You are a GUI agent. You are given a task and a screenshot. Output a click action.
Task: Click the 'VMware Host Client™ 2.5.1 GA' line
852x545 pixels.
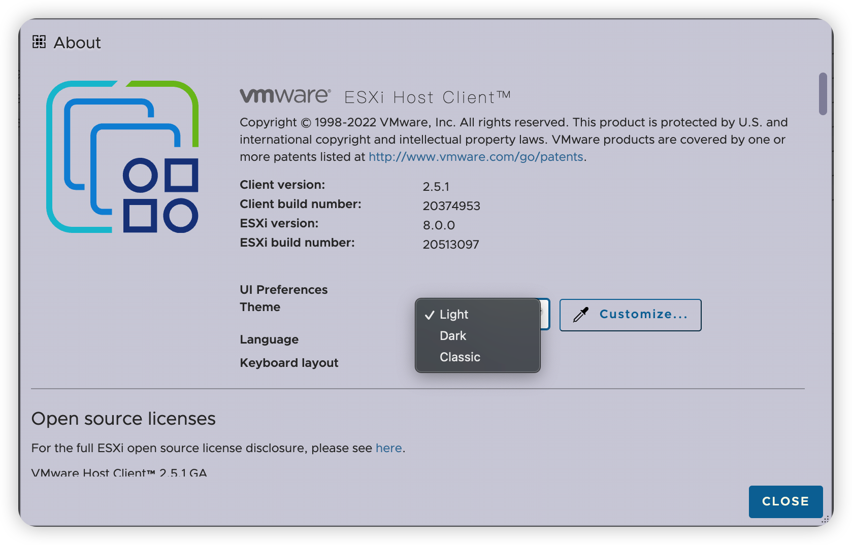pos(119,473)
